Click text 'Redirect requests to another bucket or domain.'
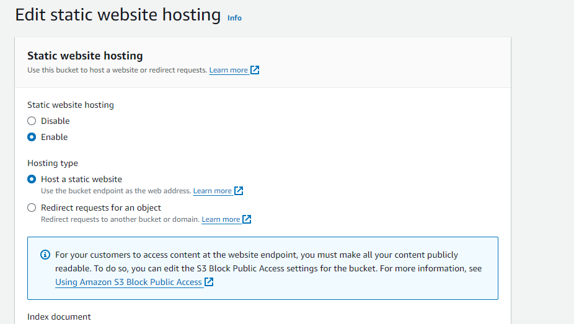The image size is (574, 324). [x=120, y=219]
